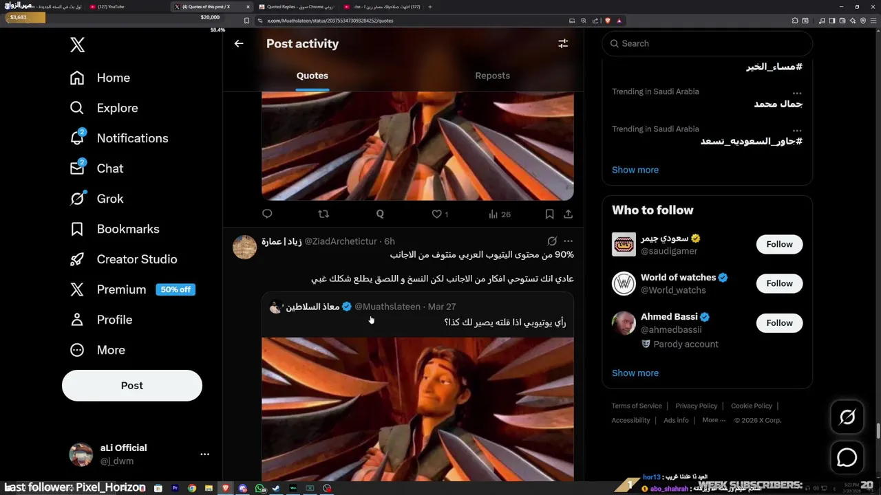Open ZiadArchetictur's profile avatar

tap(244, 247)
